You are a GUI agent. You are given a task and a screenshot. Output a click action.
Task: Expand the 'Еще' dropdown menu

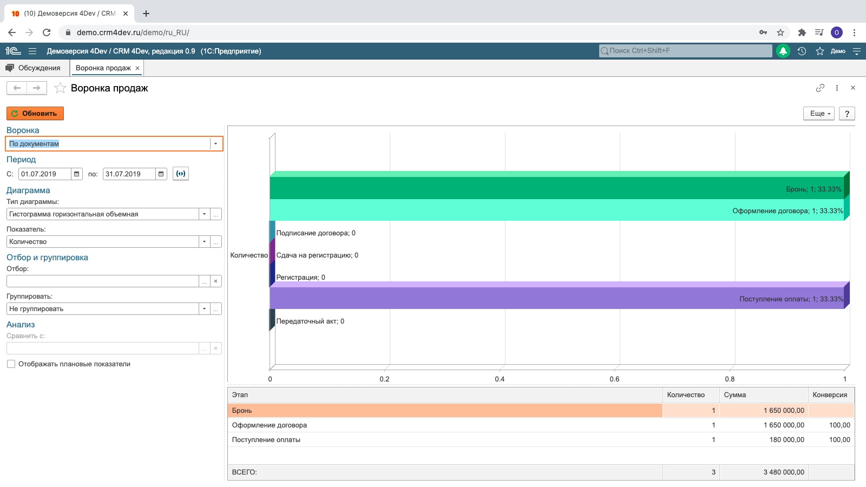(818, 114)
